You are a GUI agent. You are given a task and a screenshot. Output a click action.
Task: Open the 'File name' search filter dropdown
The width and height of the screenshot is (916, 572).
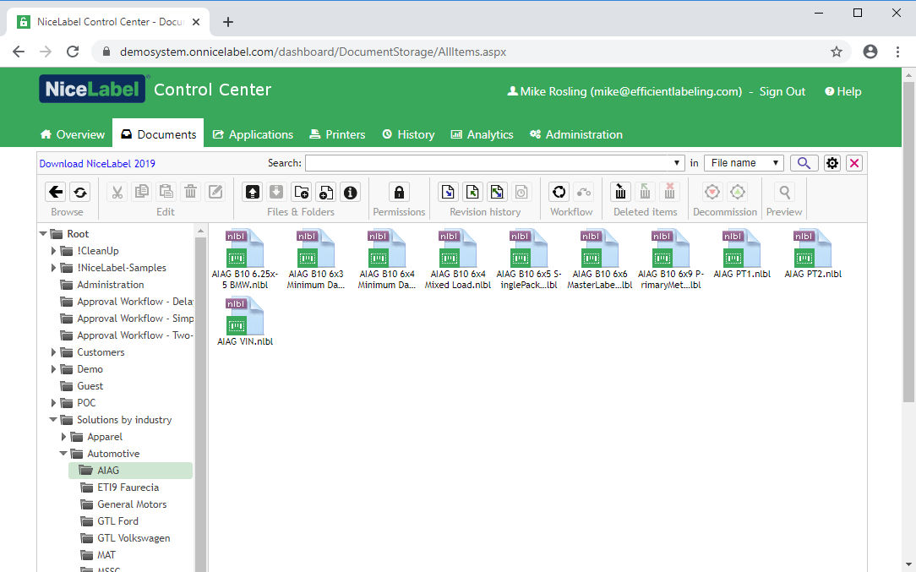[x=744, y=163]
